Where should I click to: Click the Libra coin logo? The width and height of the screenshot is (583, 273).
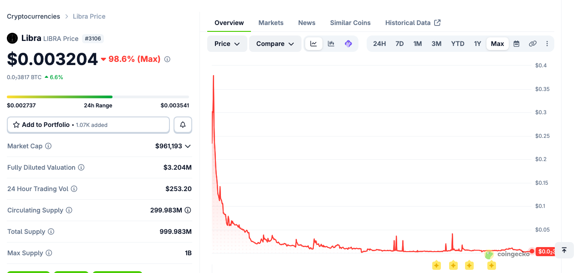(12, 38)
